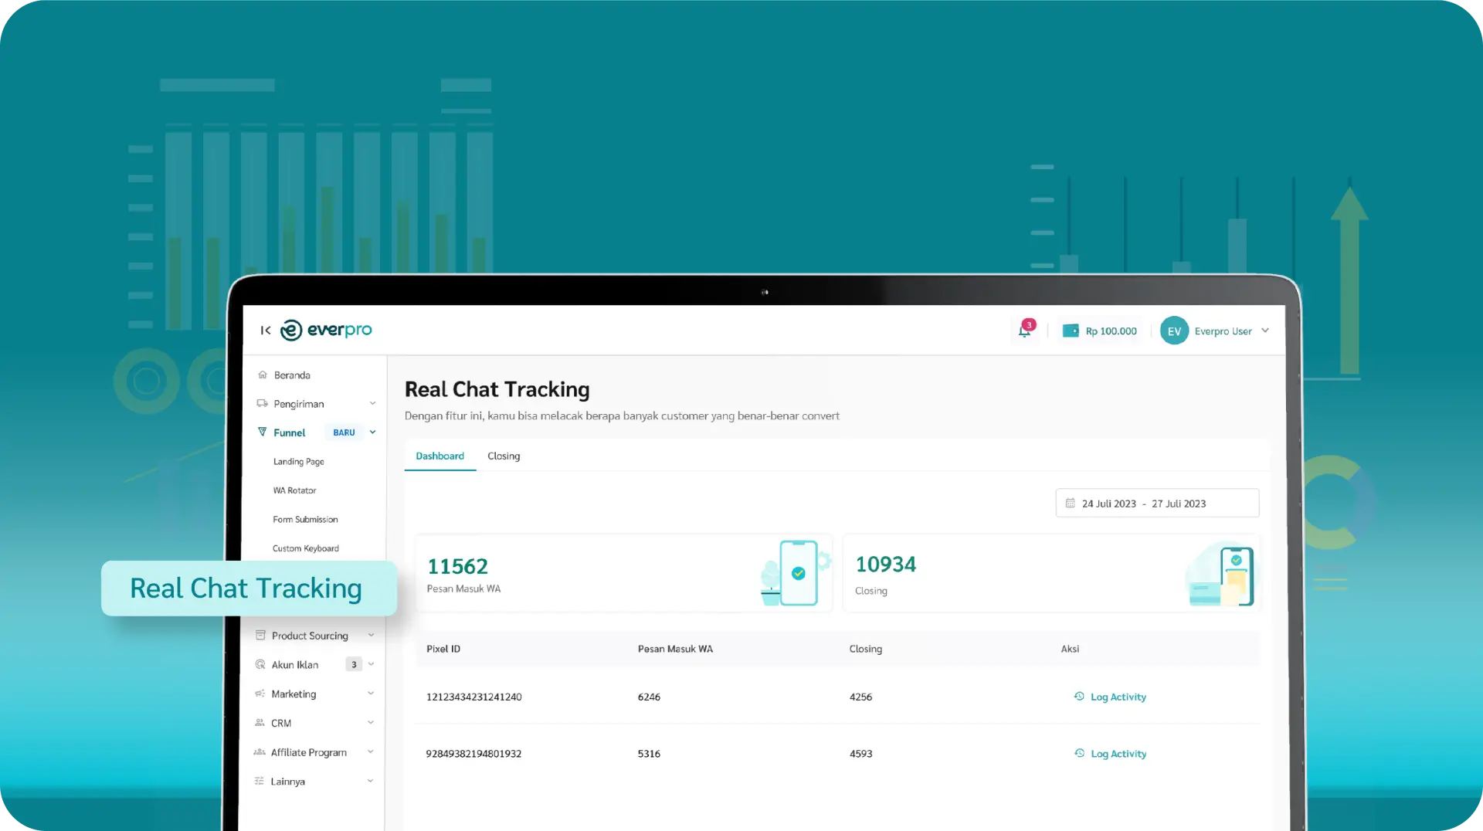
Task: Click the wallet balance icon
Action: pos(1071,331)
